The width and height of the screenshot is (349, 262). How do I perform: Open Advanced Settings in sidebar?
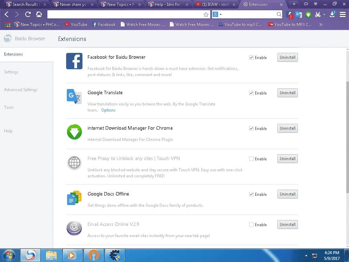click(x=21, y=90)
